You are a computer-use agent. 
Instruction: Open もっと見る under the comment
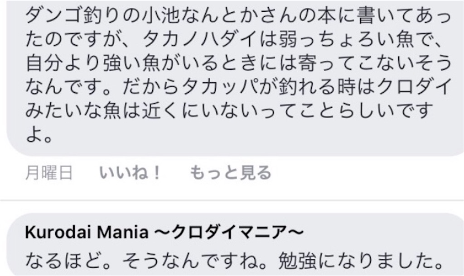230,173
